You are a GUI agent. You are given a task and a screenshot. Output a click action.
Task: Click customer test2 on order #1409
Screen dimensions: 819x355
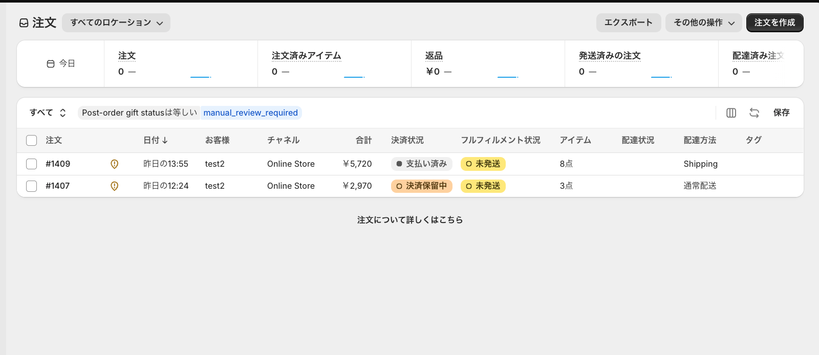coord(215,164)
